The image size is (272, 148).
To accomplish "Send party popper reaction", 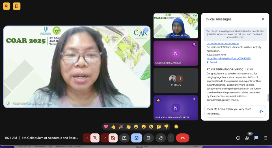I will pos(121,127).
